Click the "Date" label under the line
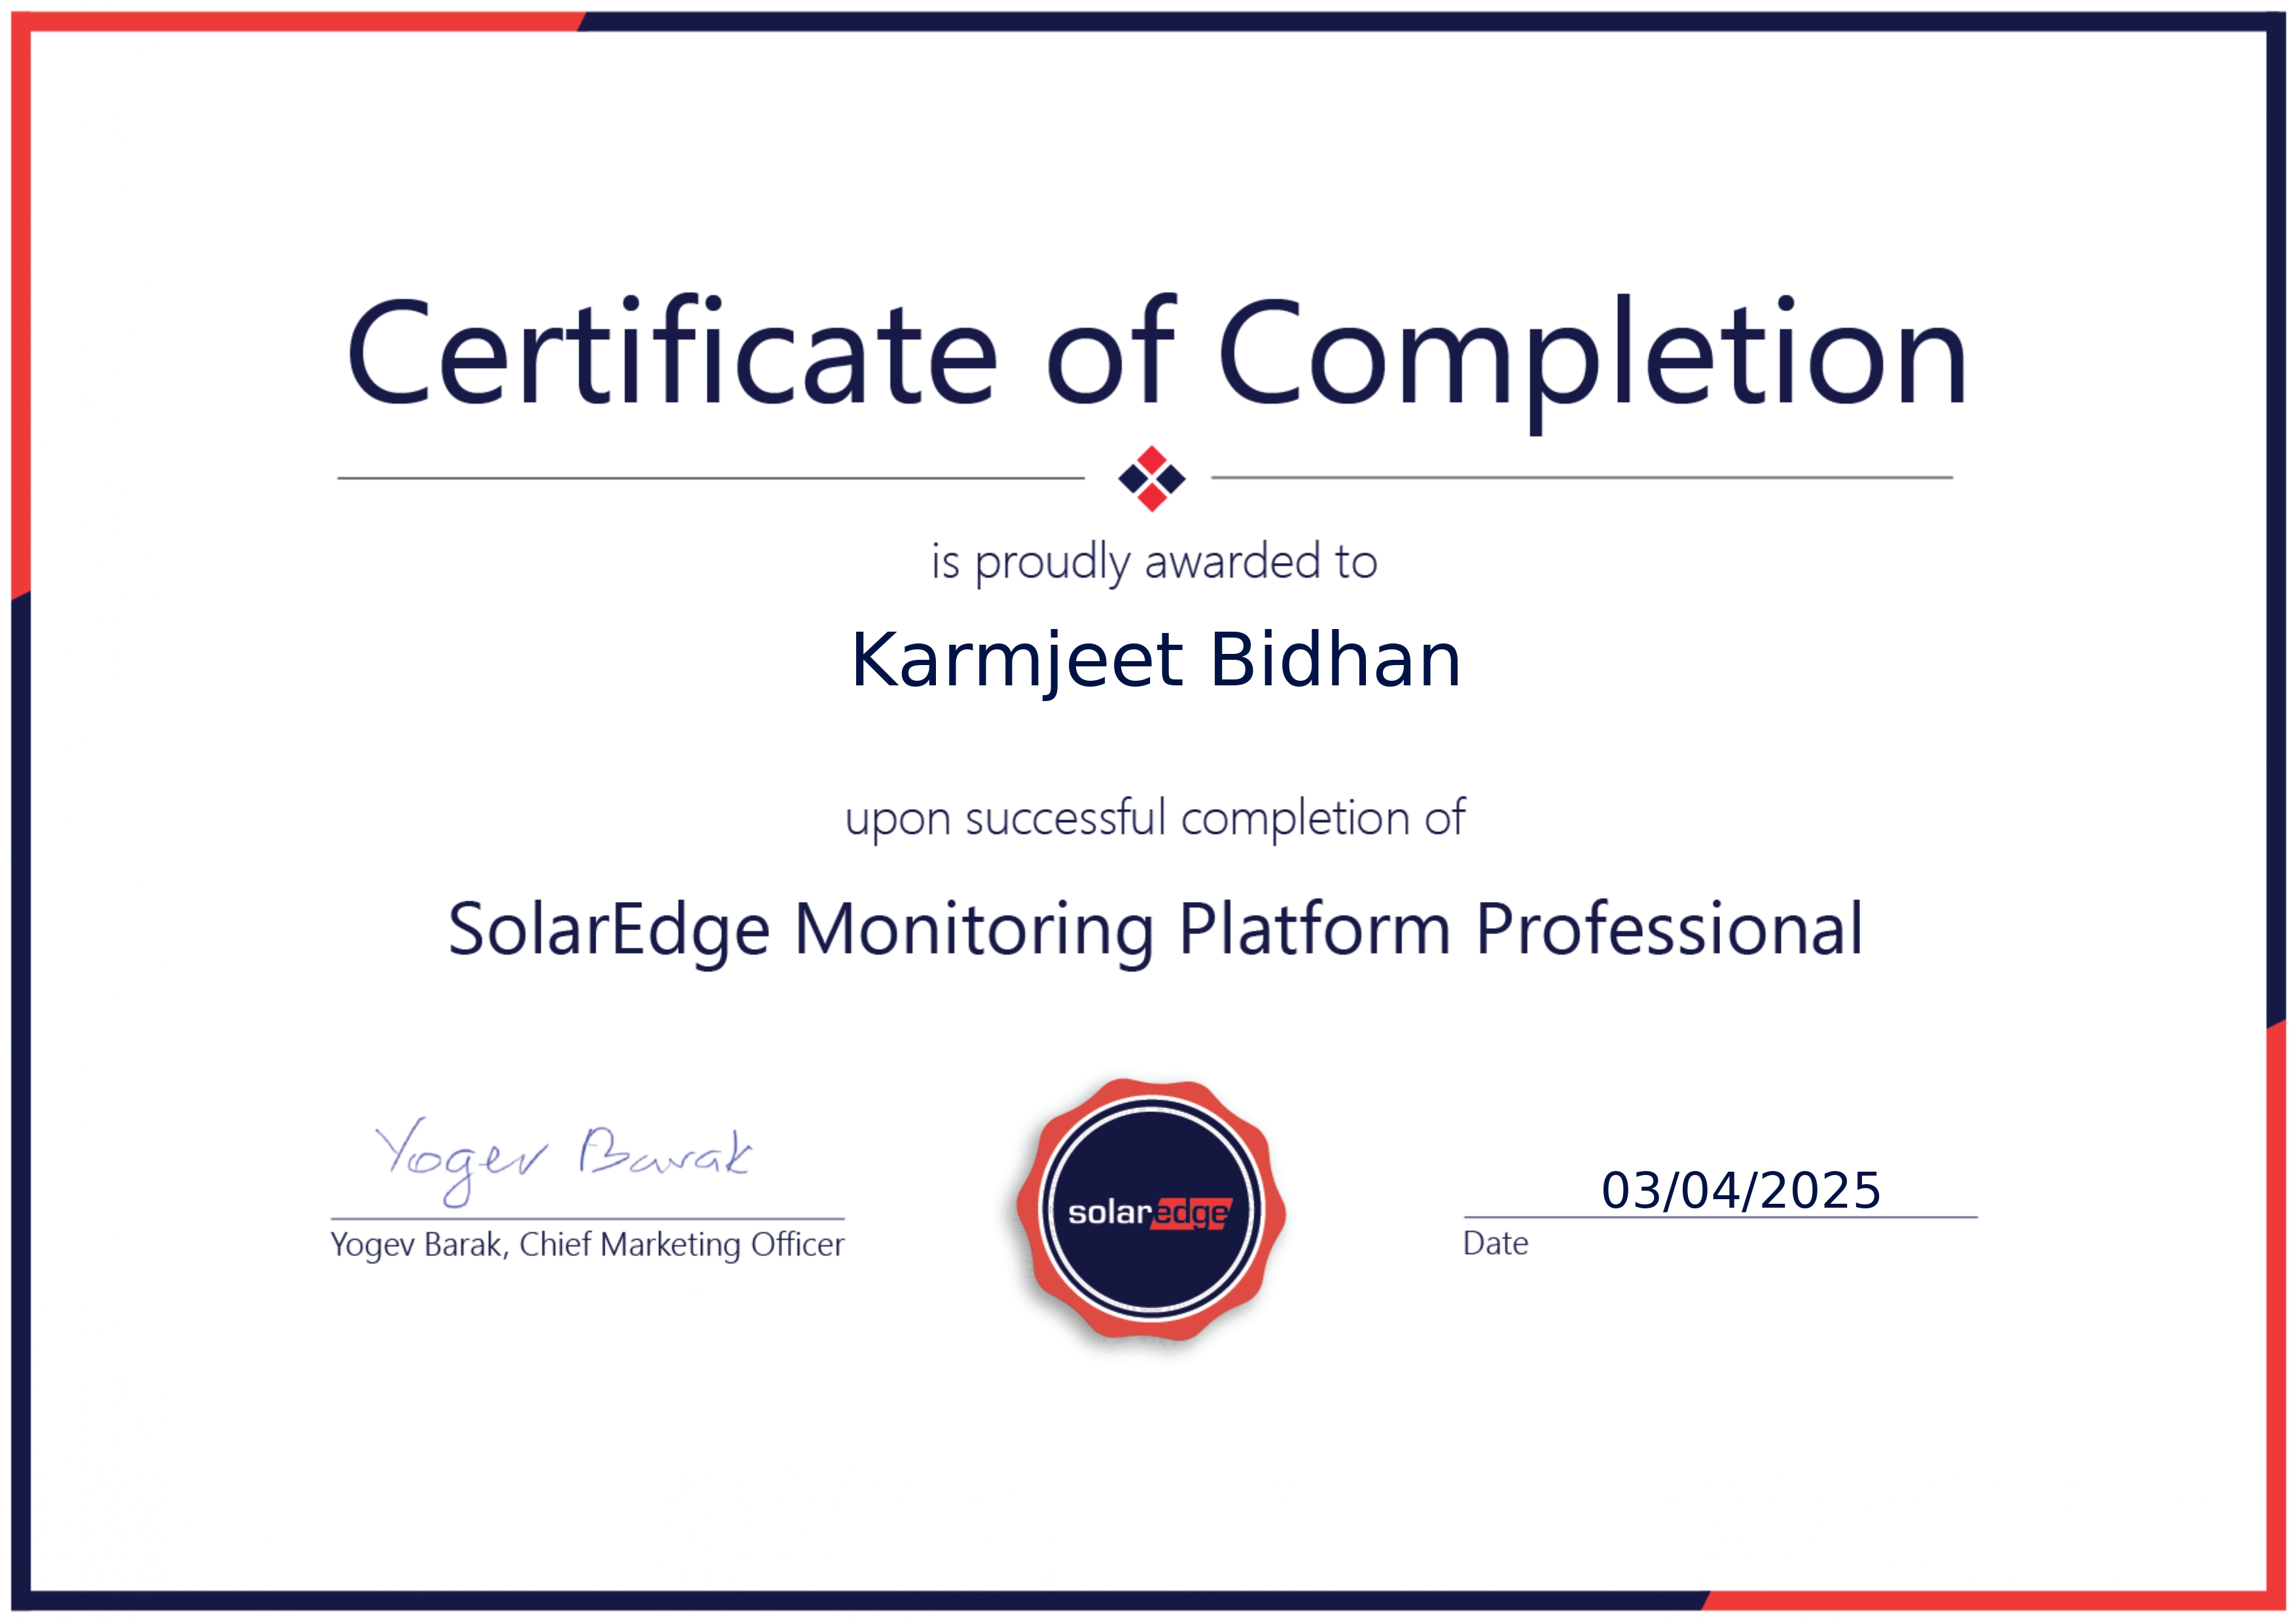The image size is (2296, 1624). [1495, 1244]
